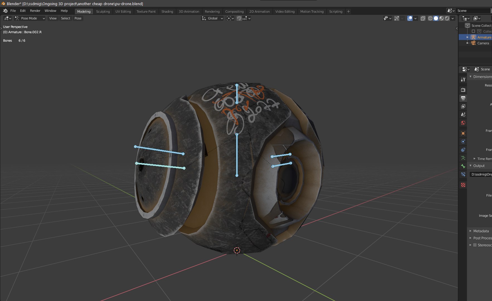
Task: Add a new workspace with plus icon
Action: point(348,11)
